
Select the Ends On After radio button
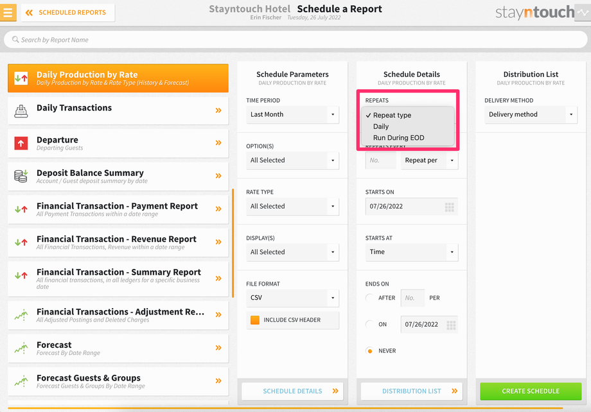[370, 298]
